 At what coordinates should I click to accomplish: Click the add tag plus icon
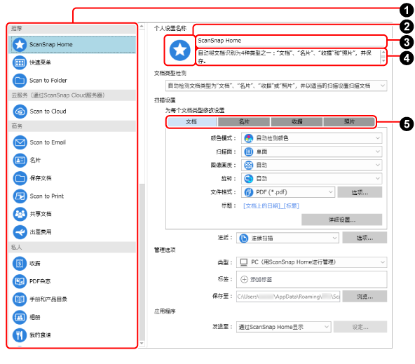(x=244, y=279)
